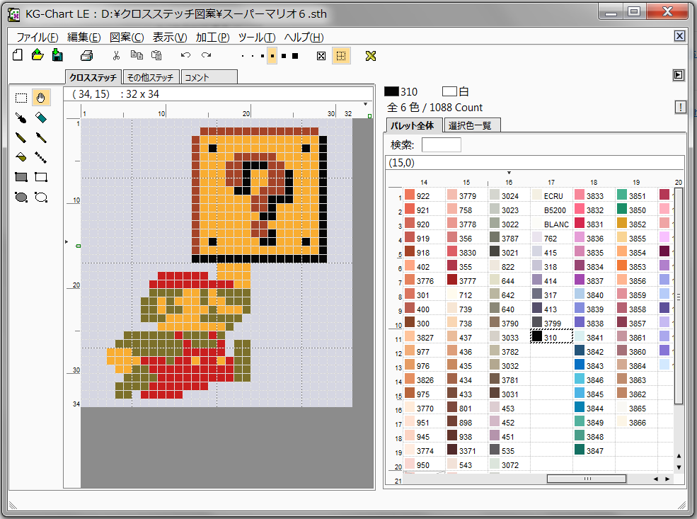Click the palette horizontal scrollbar thumb
697x519 pixels.
[x=587, y=479]
